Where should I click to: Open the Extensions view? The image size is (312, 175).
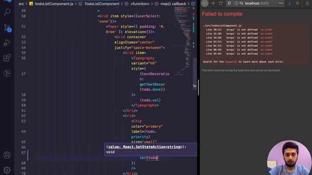click(x=7, y=58)
